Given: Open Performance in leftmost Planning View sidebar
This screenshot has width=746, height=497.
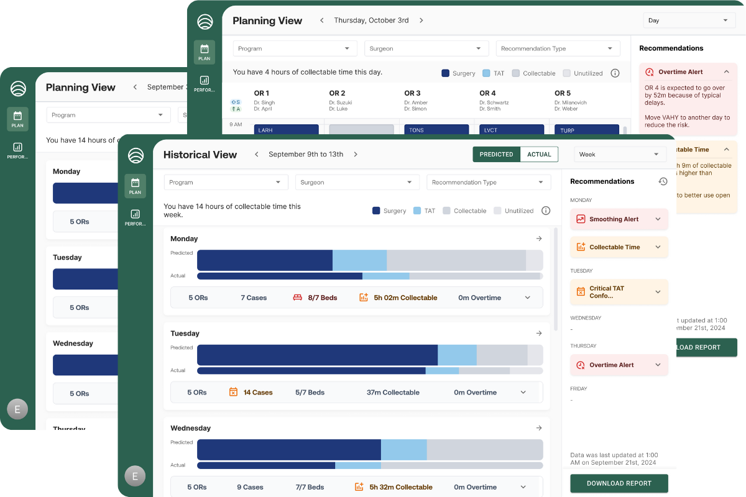Looking at the screenshot, I should tap(17, 150).
